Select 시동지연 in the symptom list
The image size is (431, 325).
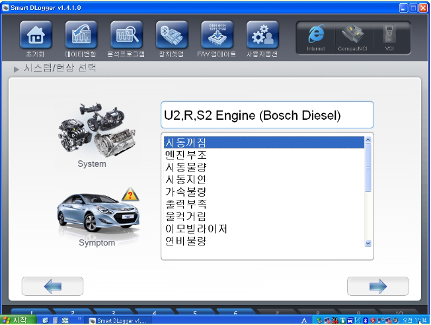point(264,179)
